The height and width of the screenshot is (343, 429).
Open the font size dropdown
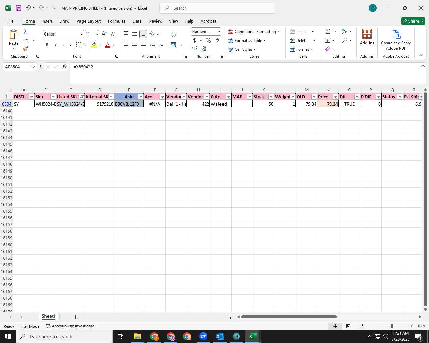pyautogui.click(x=97, y=34)
